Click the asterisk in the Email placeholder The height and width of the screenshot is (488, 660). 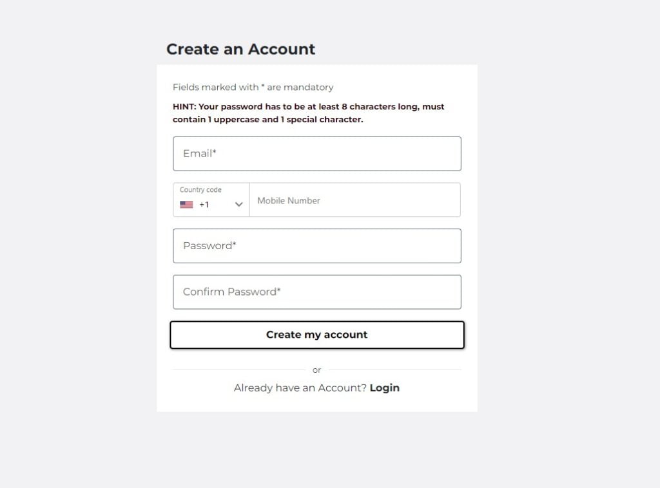coord(215,153)
